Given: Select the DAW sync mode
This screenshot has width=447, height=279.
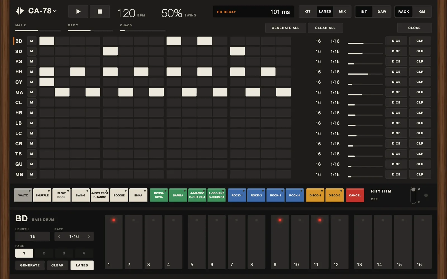Looking at the screenshot, I should point(382,12).
